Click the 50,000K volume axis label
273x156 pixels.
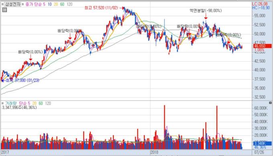(x=261, y=115)
